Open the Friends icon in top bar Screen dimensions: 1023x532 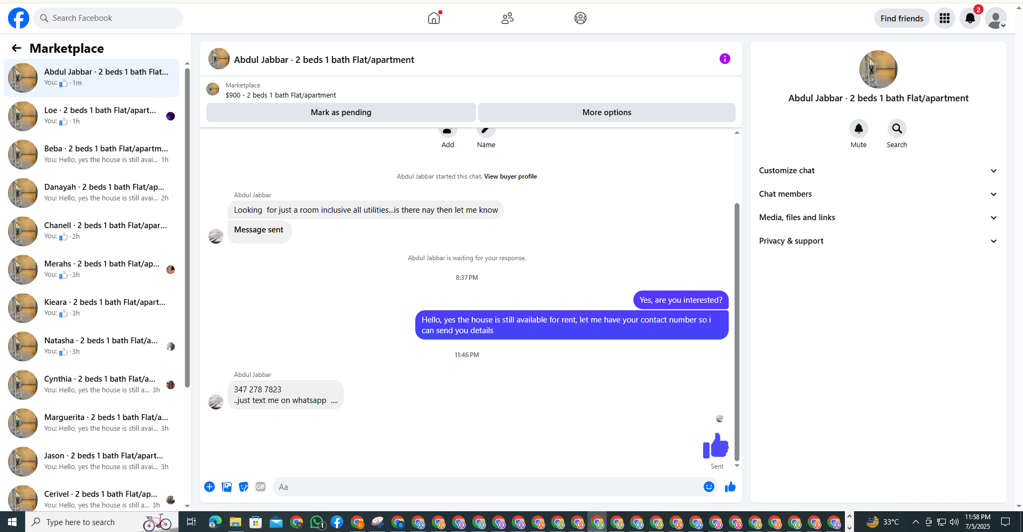click(508, 18)
